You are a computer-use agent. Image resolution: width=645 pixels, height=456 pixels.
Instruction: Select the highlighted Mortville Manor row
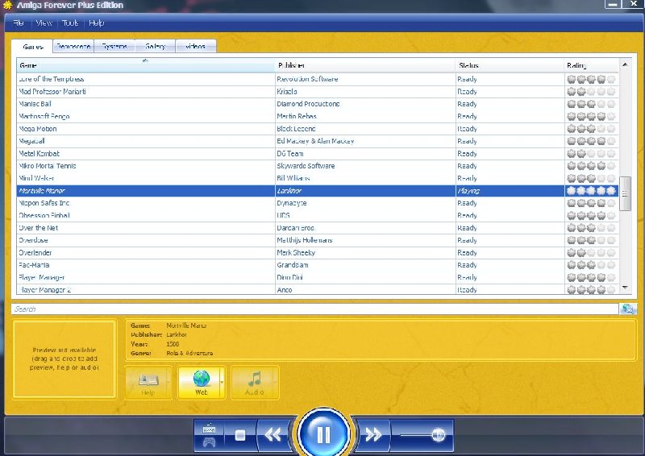[x=317, y=191]
